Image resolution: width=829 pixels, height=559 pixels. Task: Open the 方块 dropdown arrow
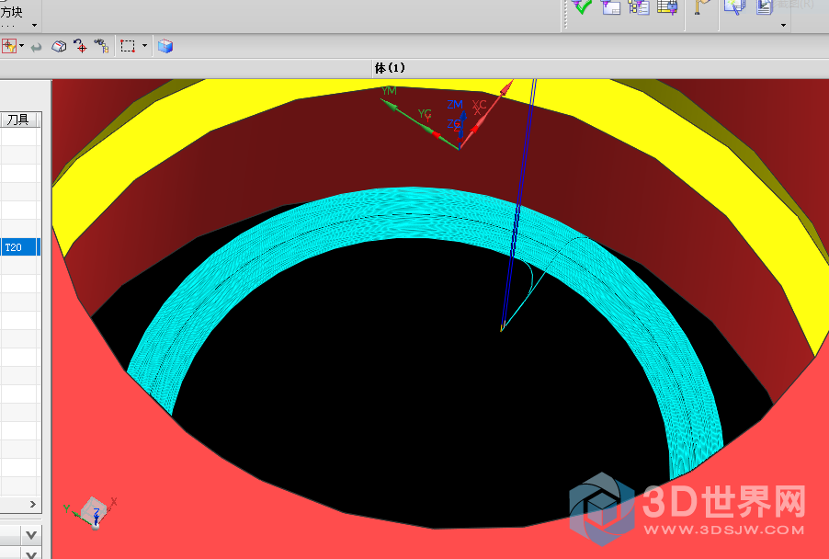(x=34, y=26)
